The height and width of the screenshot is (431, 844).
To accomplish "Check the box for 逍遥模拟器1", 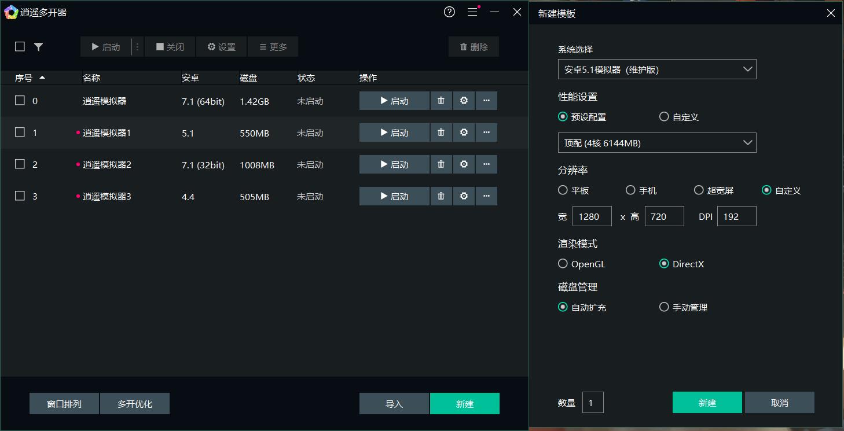I will tap(20, 132).
